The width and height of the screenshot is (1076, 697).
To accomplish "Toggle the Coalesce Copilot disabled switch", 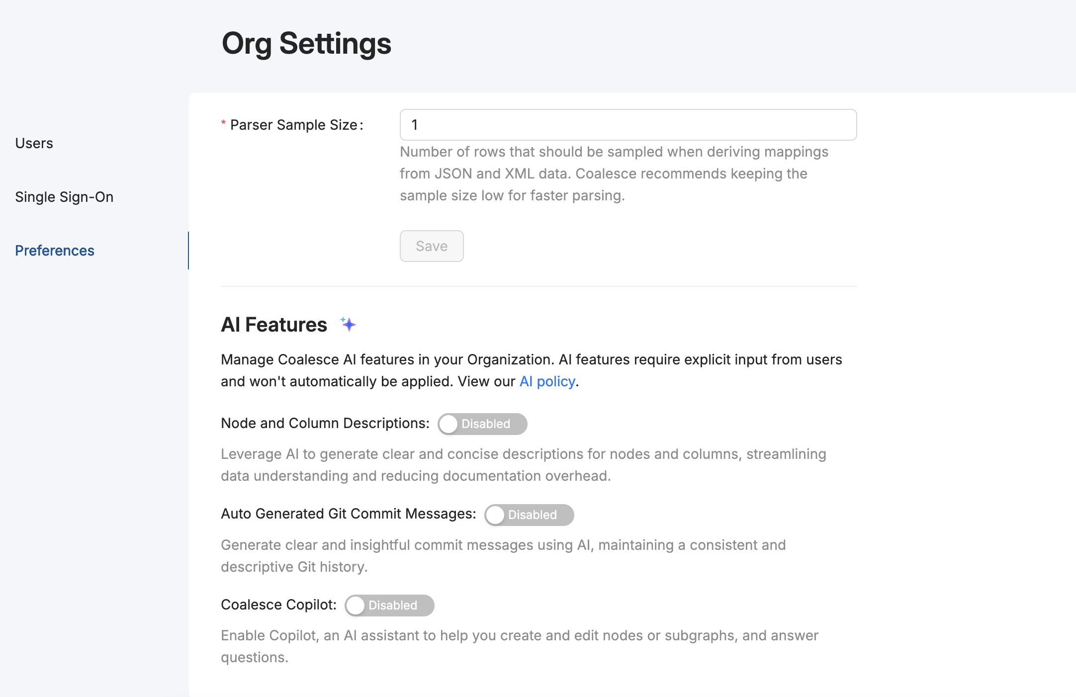I will coord(388,606).
